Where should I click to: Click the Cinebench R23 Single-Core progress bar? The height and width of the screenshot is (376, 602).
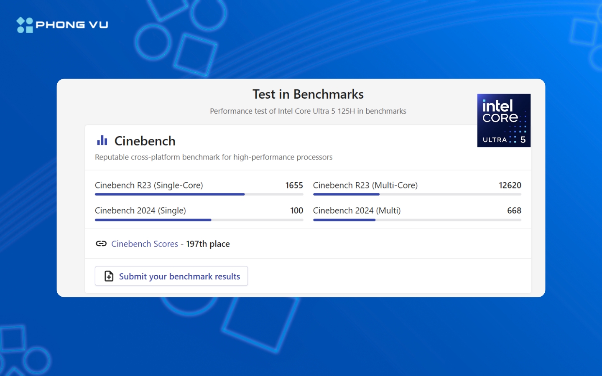coord(199,194)
